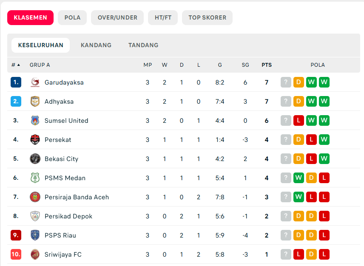364x266 pixels.
Task: Open the Top Skorer tab
Action: 208,18
